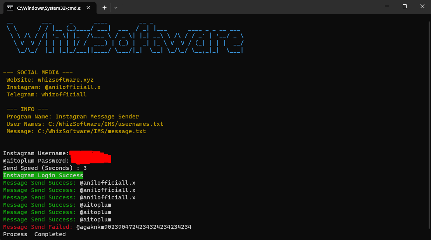
Task: Click second 'Message Send Success: @aitoplum' line
Action: point(57,212)
